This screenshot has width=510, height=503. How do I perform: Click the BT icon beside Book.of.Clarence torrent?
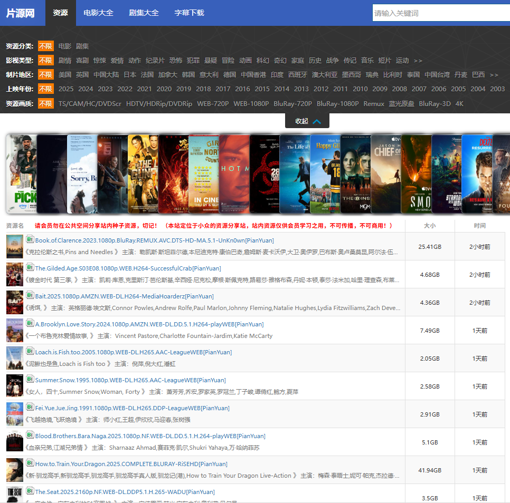click(30, 239)
